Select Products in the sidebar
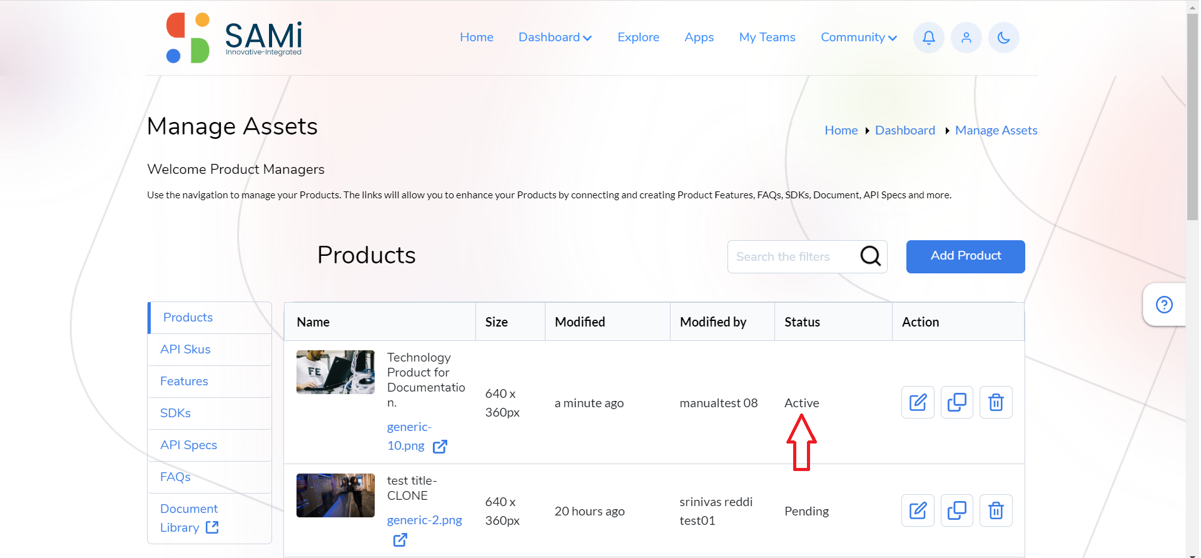This screenshot has width=1201, height=558. pyautogui.click(x=210, y=318)
